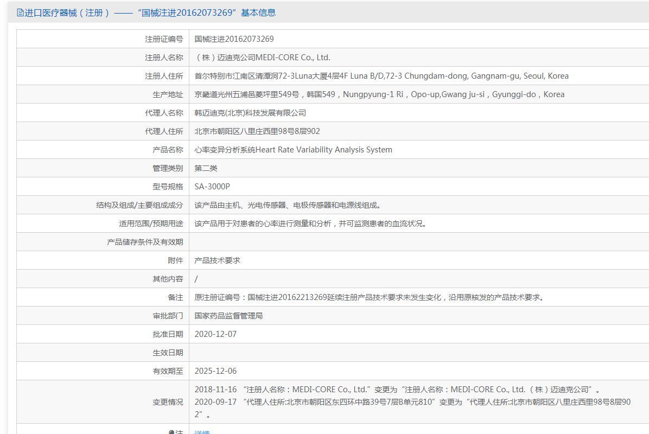Click the expiry date 2025-12-06

tap(215, 371)
